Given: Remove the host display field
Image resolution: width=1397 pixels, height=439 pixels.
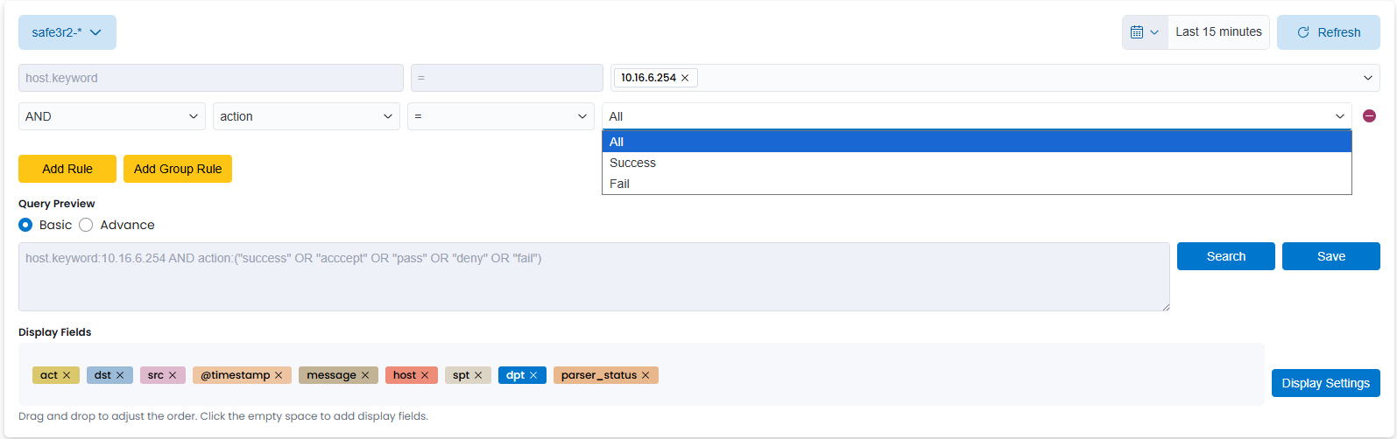Looking at the screenshot, I should pyautogui.click(x=425, y=375).
